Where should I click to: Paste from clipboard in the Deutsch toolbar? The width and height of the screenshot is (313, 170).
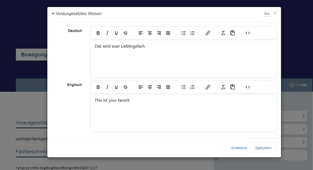point(232,33)
